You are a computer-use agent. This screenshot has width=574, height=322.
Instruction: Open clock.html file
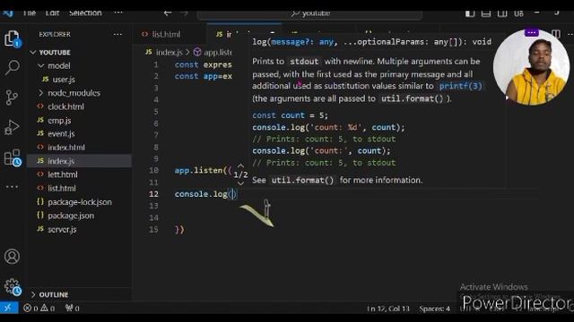(65, 106)
